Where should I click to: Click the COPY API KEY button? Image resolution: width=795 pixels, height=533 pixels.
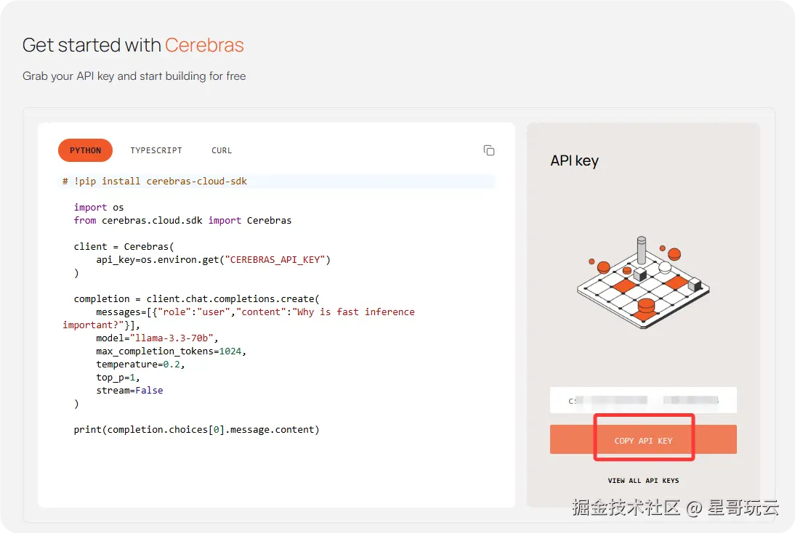coord(643,440)
